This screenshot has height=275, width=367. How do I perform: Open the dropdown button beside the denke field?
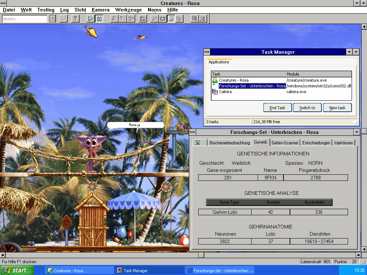coord(53,19)
